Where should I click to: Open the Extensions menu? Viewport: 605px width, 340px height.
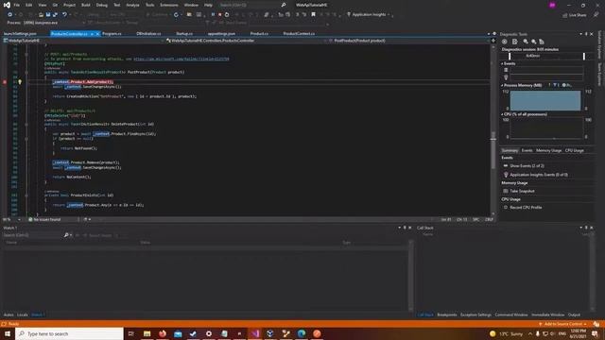click(169, 5)
